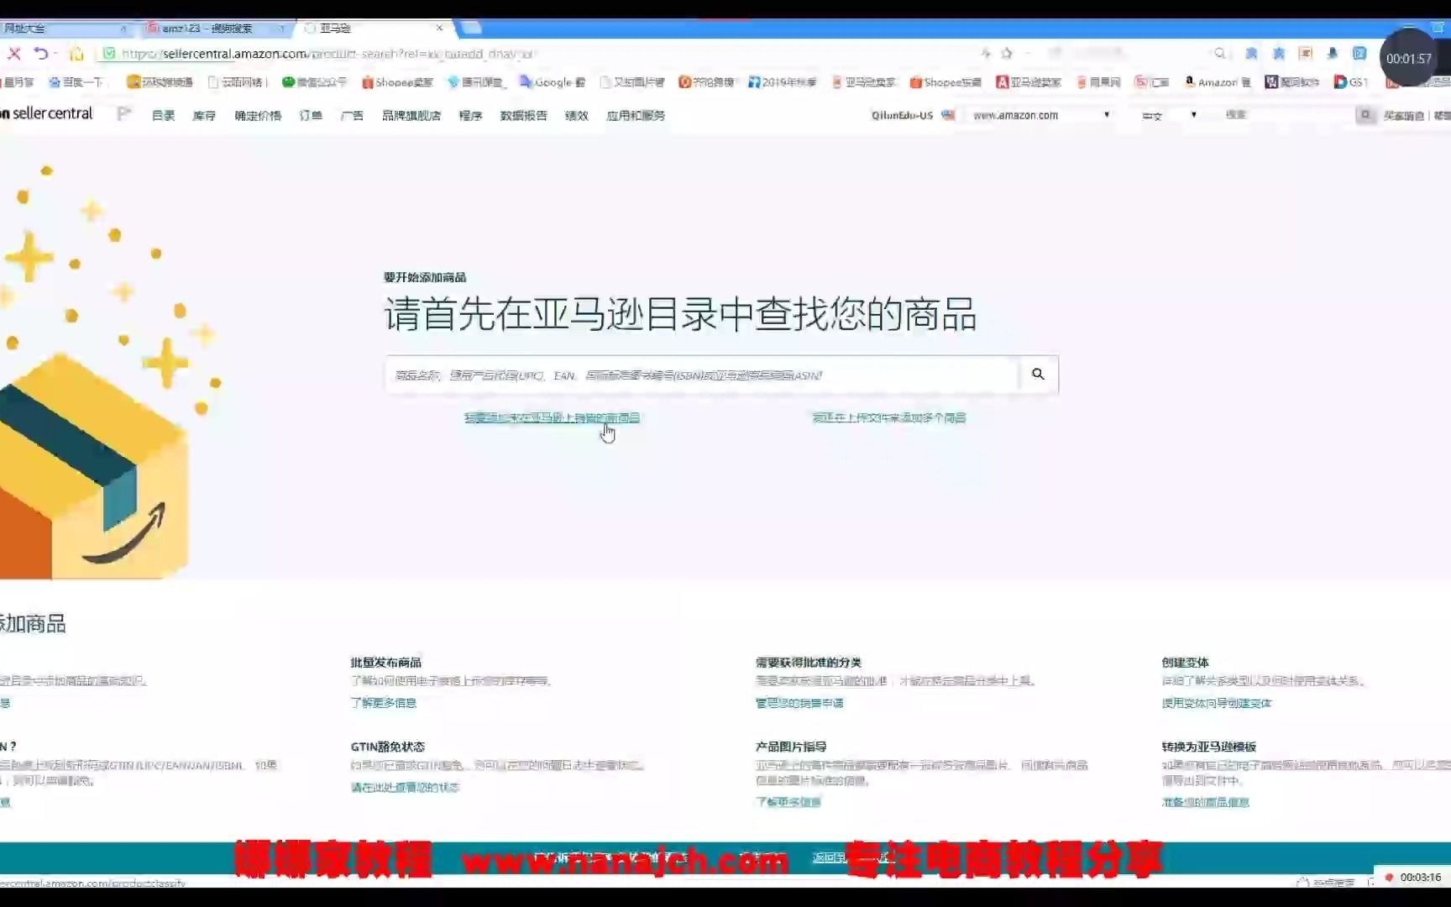Open the 程序 menu

pyautogui.click(x=470, y=115)
